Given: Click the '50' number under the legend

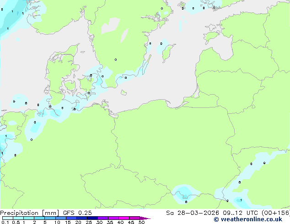Looking at the screenshot, I should click(142, 222).
